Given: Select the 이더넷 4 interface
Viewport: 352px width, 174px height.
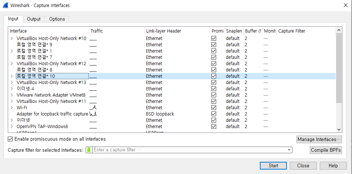Looking at the screenshot, I should click(x=26, y=89).
